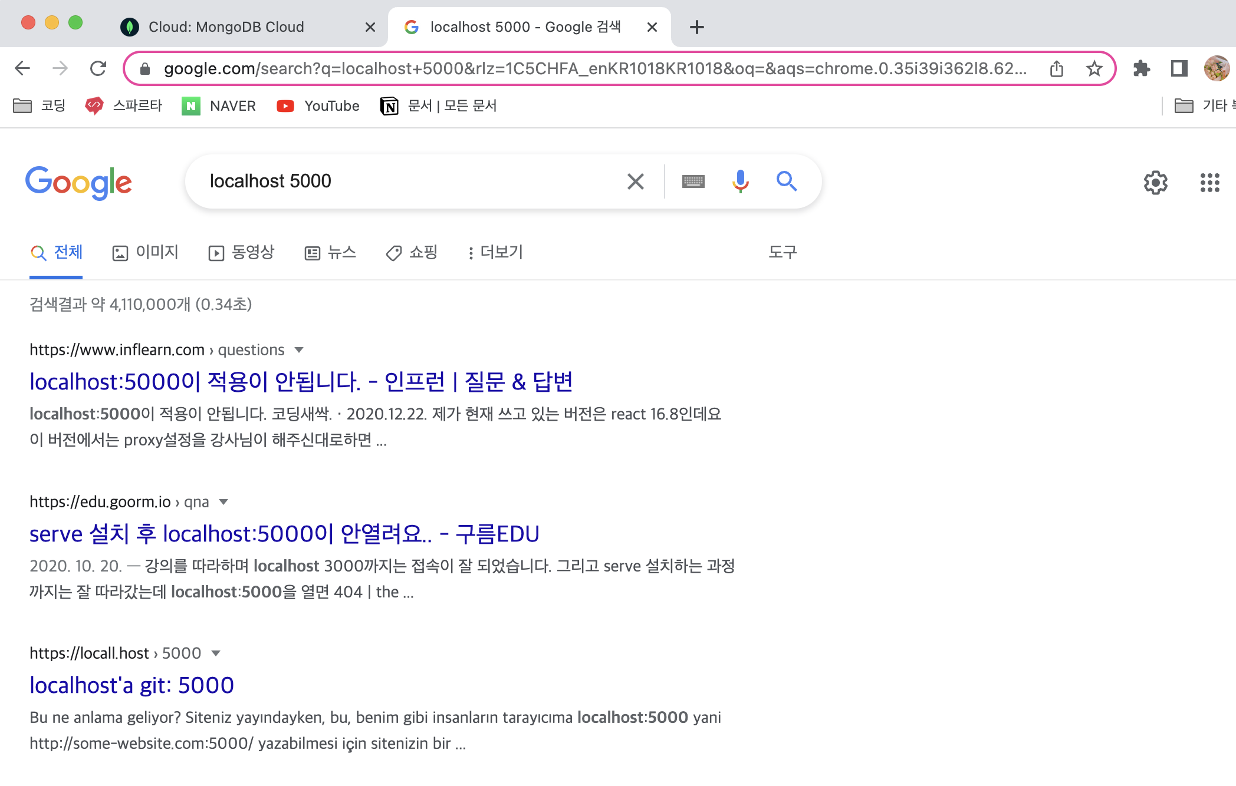The height and width of the screenshot is (786, 1236).
Task: Click the share page icon in address bar
Action: [x=1057, y=69]
